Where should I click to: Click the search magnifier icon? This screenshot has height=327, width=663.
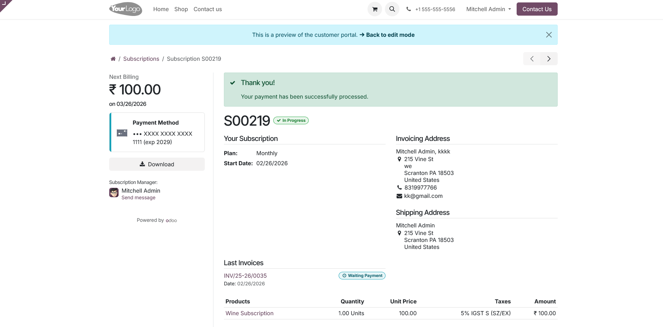pos(392,9)
